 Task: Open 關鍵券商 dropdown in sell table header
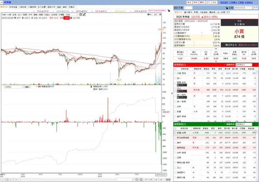coord(244,124)
